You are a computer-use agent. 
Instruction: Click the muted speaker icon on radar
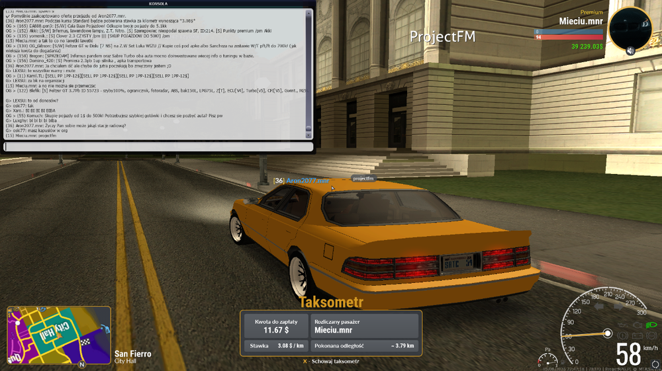pyautogui.click(x=630, y=51)
